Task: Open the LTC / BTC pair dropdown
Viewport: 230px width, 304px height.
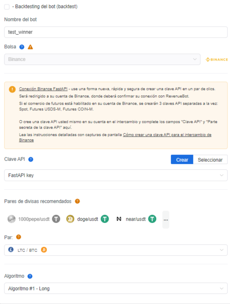Action: tap(116, 250)
